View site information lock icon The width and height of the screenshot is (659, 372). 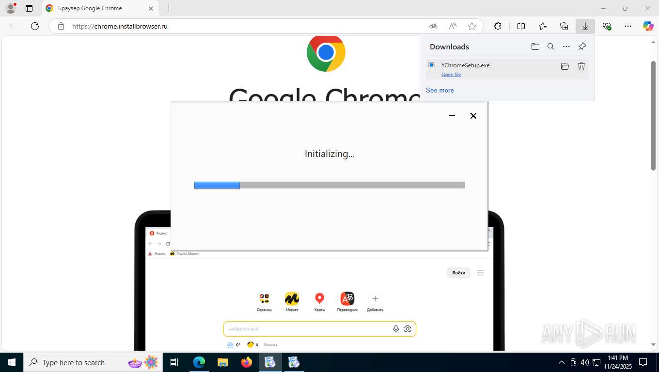click(x=61, y=26)
